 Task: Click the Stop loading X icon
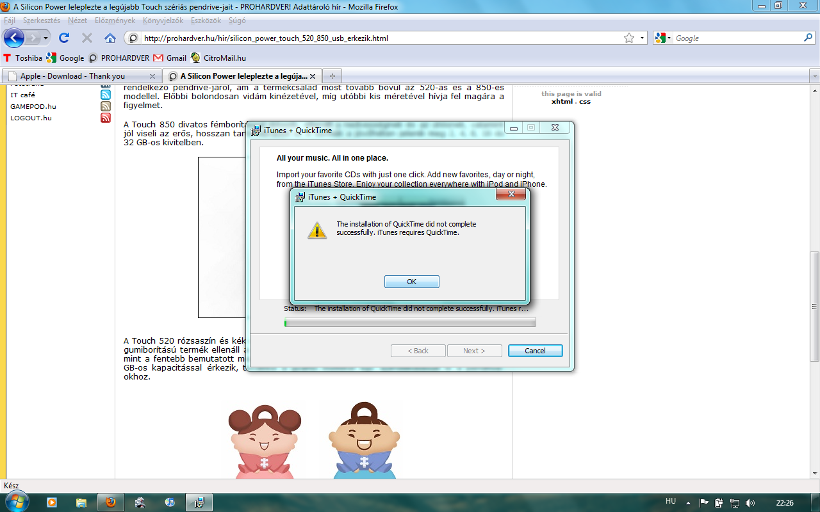pos(87,38)
